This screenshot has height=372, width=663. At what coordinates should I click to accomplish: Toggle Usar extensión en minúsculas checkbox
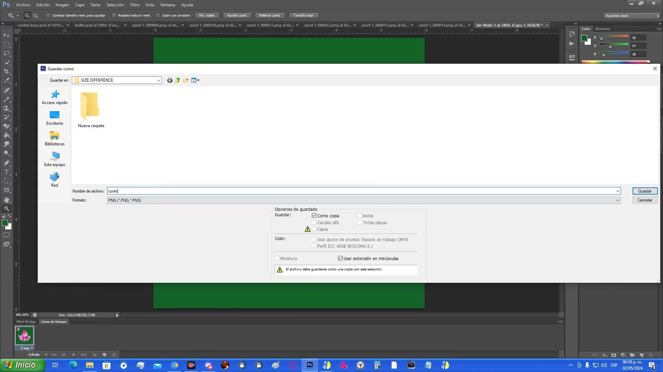click(340, 258)
